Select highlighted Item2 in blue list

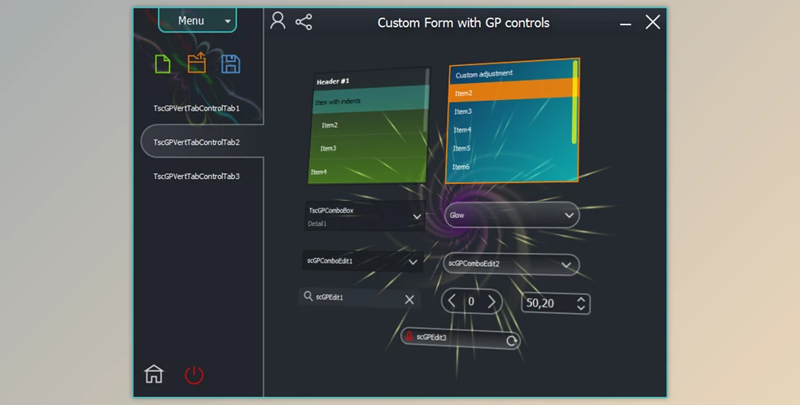[x=512, y=91]
